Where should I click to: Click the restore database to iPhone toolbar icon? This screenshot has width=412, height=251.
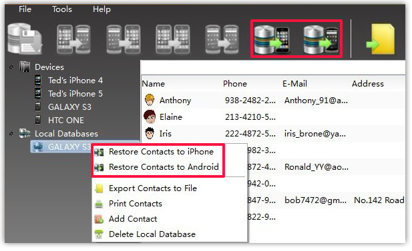pyautogui.click(x=272, y=39)
